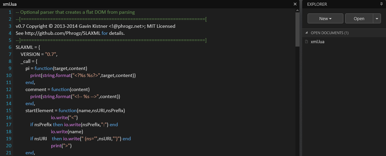Pin the Explorer panel with the pushpin icon

[381, 4]
